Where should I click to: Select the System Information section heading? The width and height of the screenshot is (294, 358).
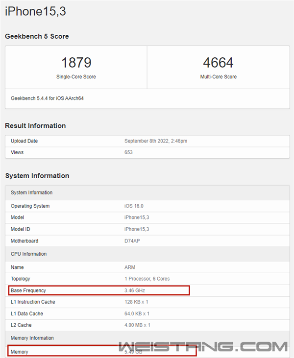coord(37,176)
